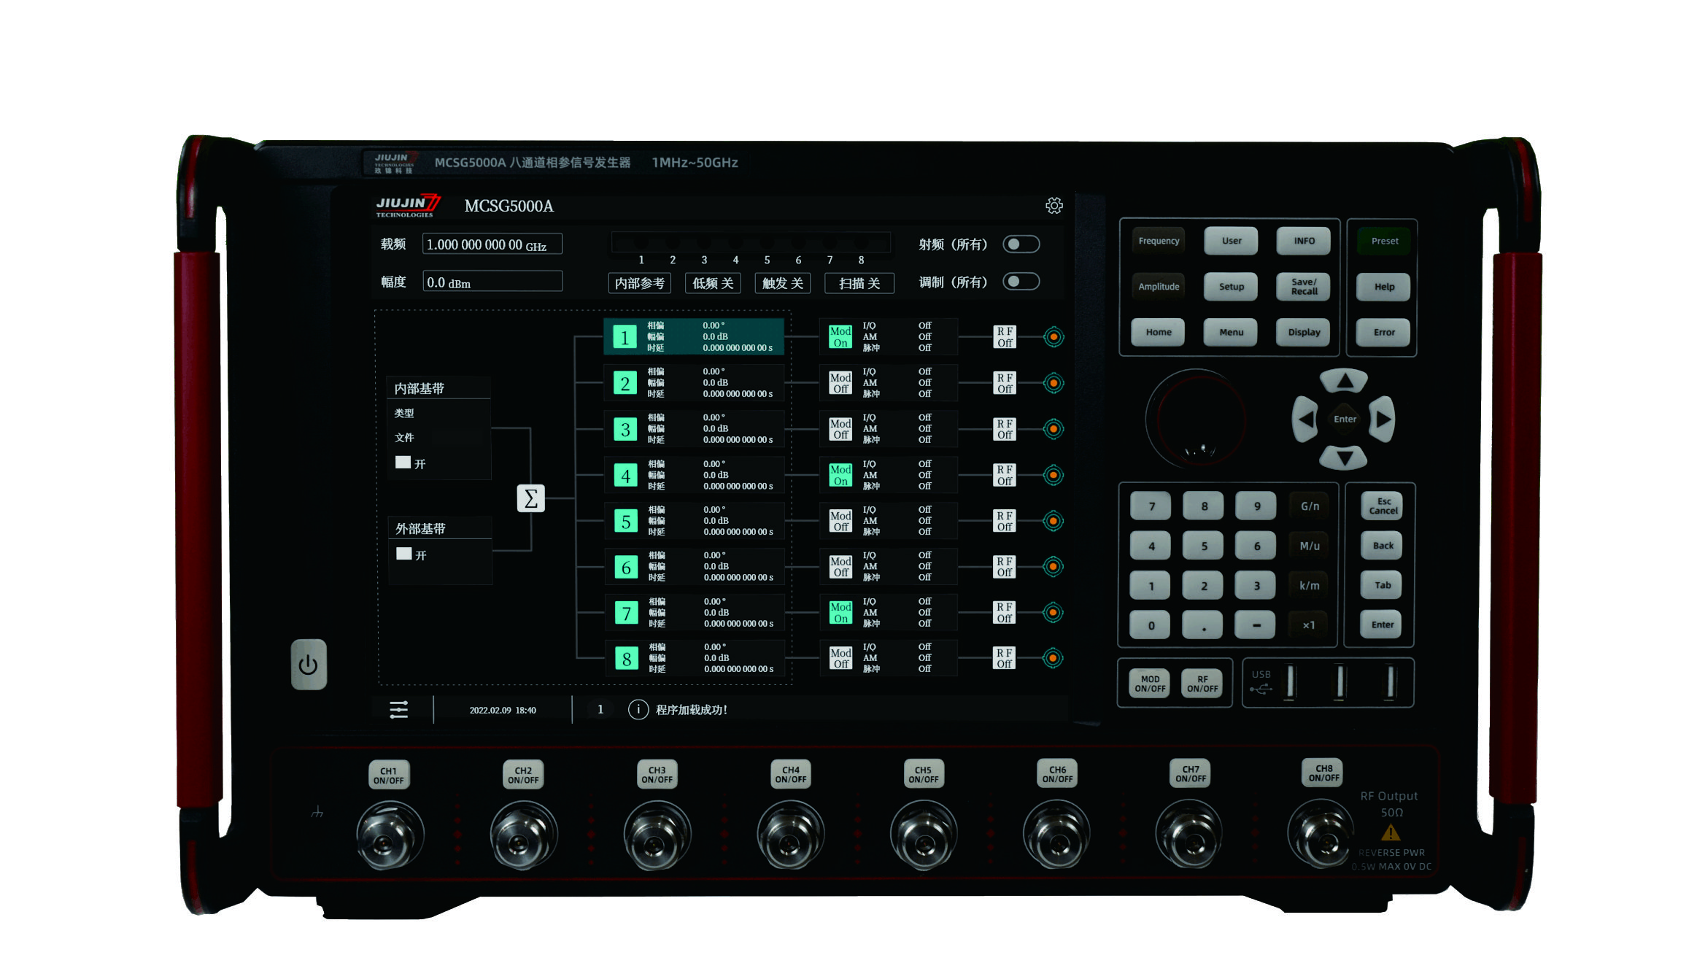
Task: Click the RF ON/OFF key
Action: click(x=1202, y=684)
